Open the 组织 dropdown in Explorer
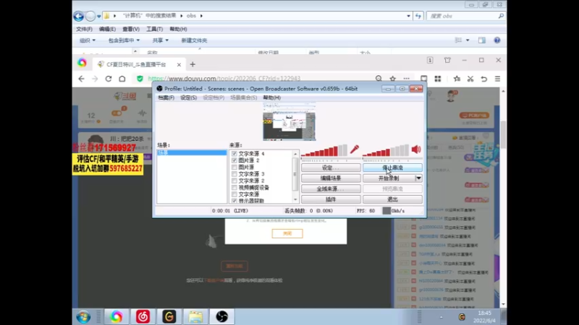 (88, 40)
